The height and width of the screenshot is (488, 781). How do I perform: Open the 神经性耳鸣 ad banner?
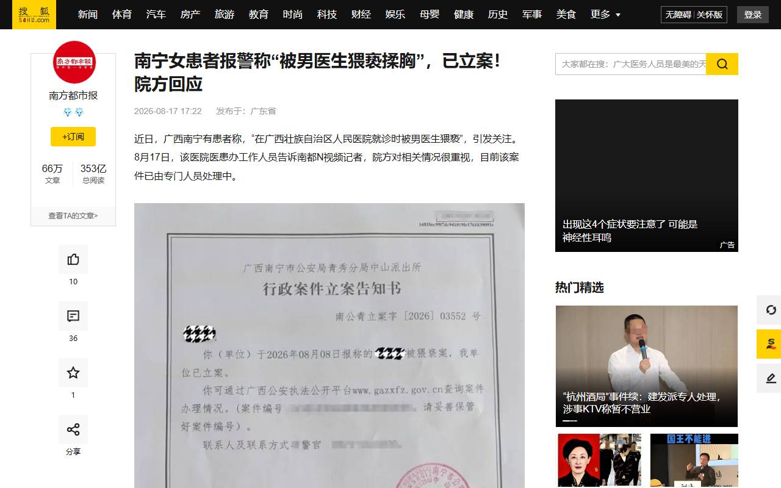[x=647, y=176]
